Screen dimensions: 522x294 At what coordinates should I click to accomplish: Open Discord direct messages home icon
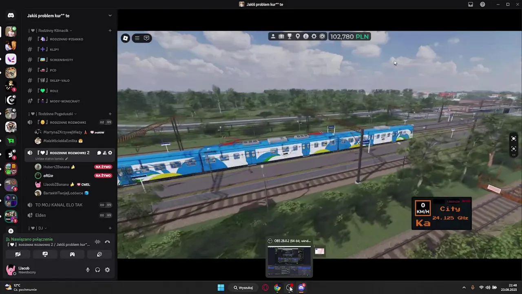(11, 16)
